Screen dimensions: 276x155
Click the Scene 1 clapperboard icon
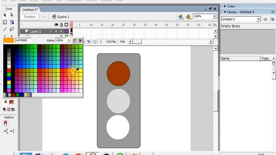[54, 17]
